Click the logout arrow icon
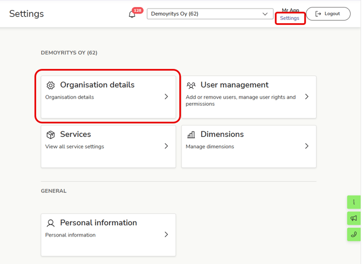Screen dimensions: 362x264 coord(318,14)
